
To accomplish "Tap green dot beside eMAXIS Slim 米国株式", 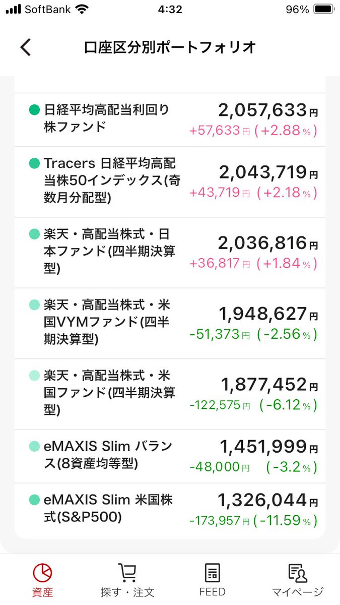I will (34, 500).
